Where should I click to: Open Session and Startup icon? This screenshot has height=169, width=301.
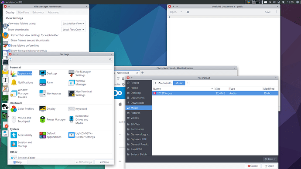pos(14,144)
